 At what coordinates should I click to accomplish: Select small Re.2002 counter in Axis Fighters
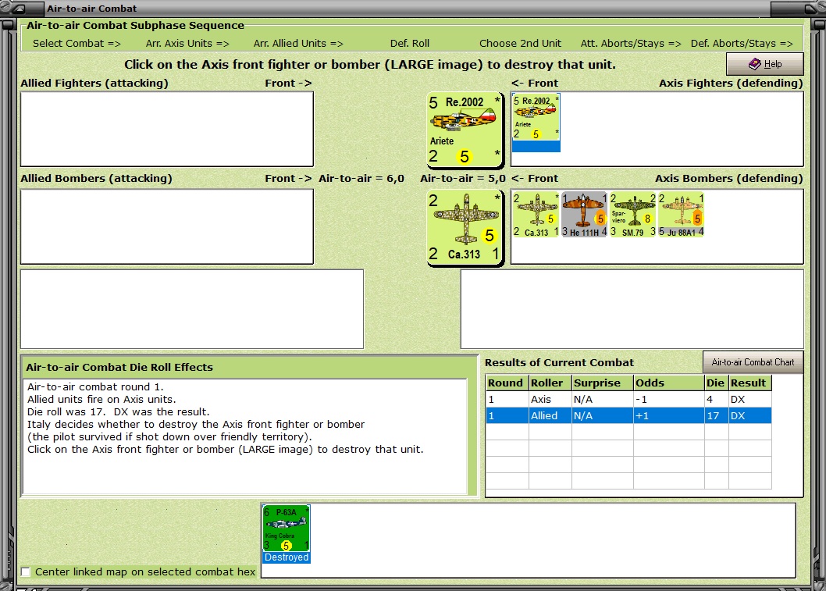(x=536, y=123)
